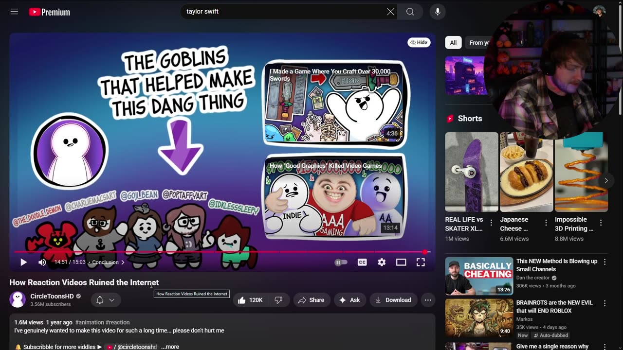This screenshot has width=623, height=350.
Task: Click the purple city recommended thumbnail
Action: (x=466, y=75)
